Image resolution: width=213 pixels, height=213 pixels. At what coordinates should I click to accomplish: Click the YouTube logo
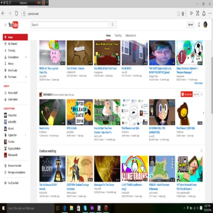click(13, 25)
